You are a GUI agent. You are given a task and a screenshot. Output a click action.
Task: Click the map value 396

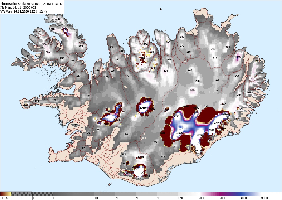[x=81, y=45]
